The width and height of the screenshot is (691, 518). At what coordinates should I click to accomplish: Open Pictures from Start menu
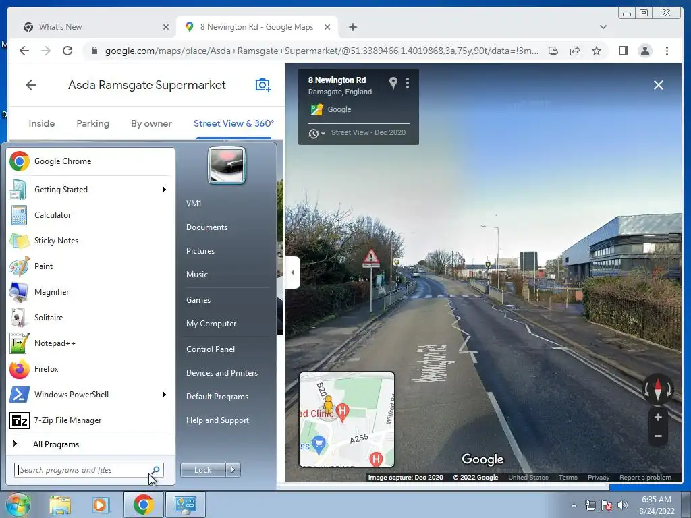click(200, 251)
